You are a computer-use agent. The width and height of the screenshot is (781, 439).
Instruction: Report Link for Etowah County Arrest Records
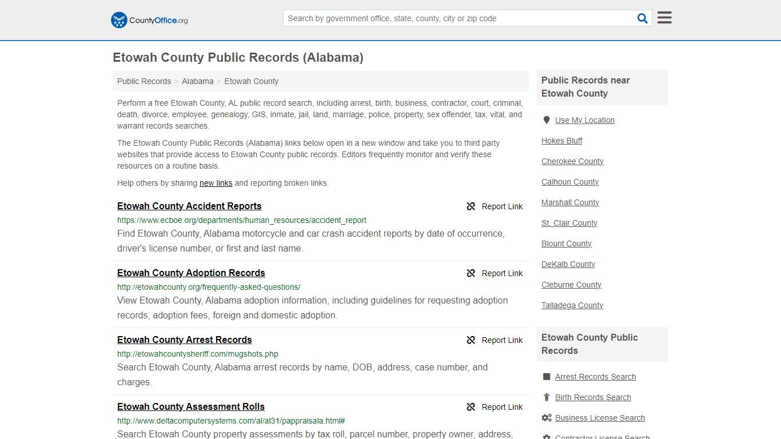pyautogui.click(x=502, y=340)
